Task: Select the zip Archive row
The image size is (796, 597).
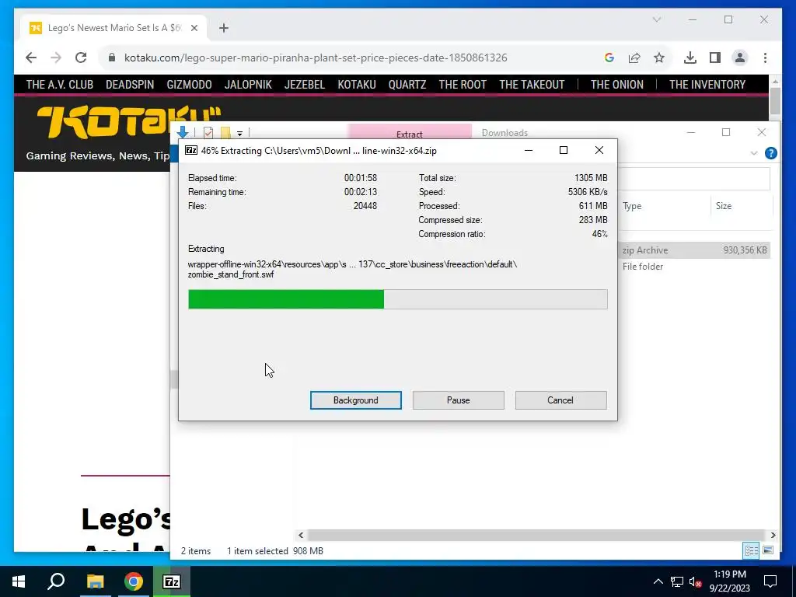Action: [694, 250]
